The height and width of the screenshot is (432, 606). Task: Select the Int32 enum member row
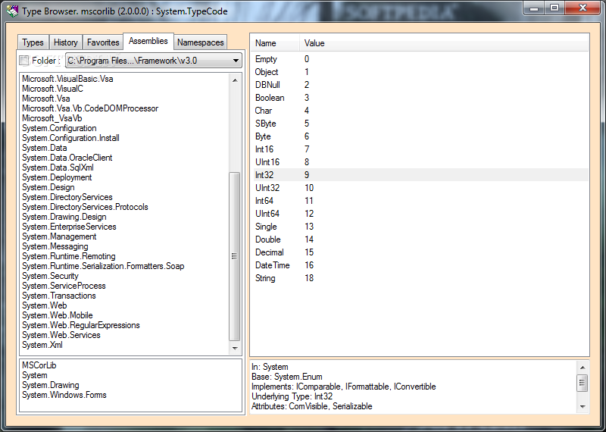click(x=420, y=175)
